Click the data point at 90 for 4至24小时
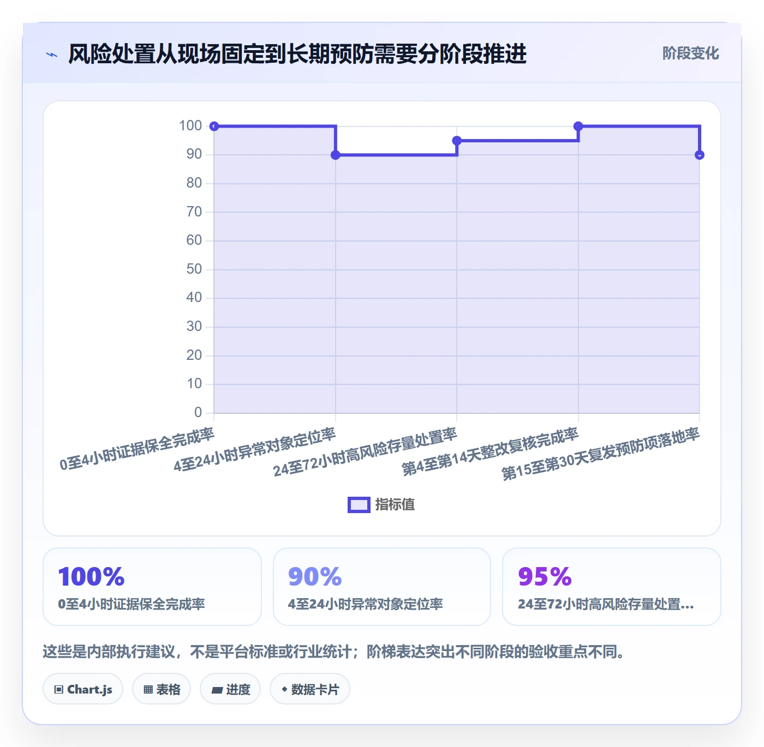 point(336,155)
